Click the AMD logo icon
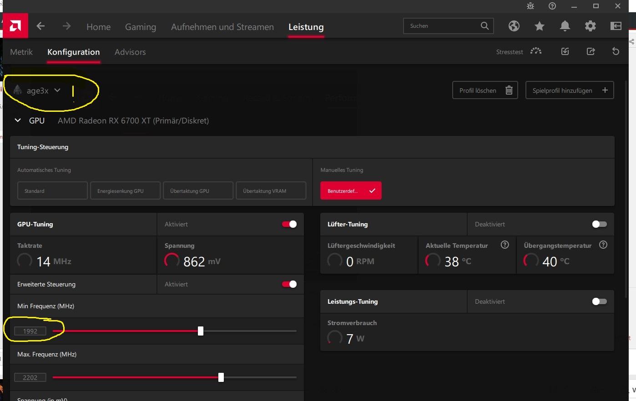 click(15, 26)
